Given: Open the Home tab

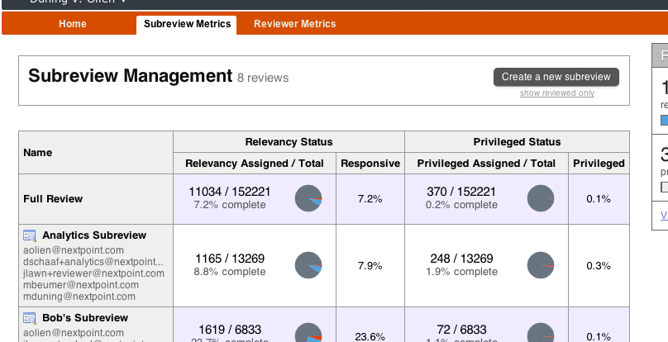Looking at the screenshot, I should click(x=73, y=24).
